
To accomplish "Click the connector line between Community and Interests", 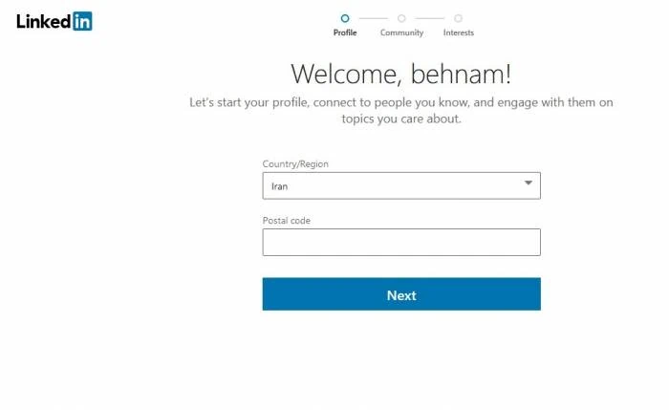I will click(x=430, y=18).
